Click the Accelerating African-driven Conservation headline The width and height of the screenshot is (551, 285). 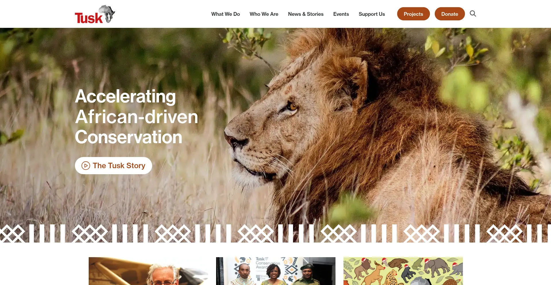click(136, 117)
